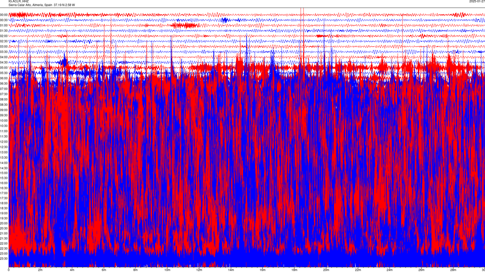Click the 01:30 time label

pos(4,31)
